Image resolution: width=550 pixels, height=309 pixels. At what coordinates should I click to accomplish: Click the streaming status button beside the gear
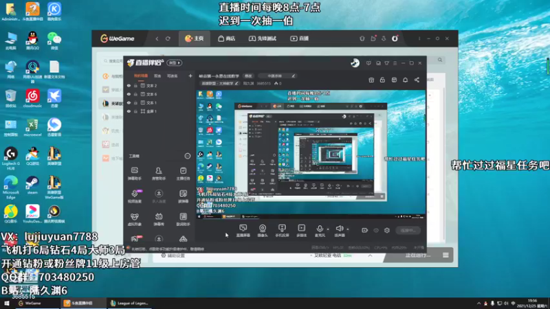(x=408, y=230)
